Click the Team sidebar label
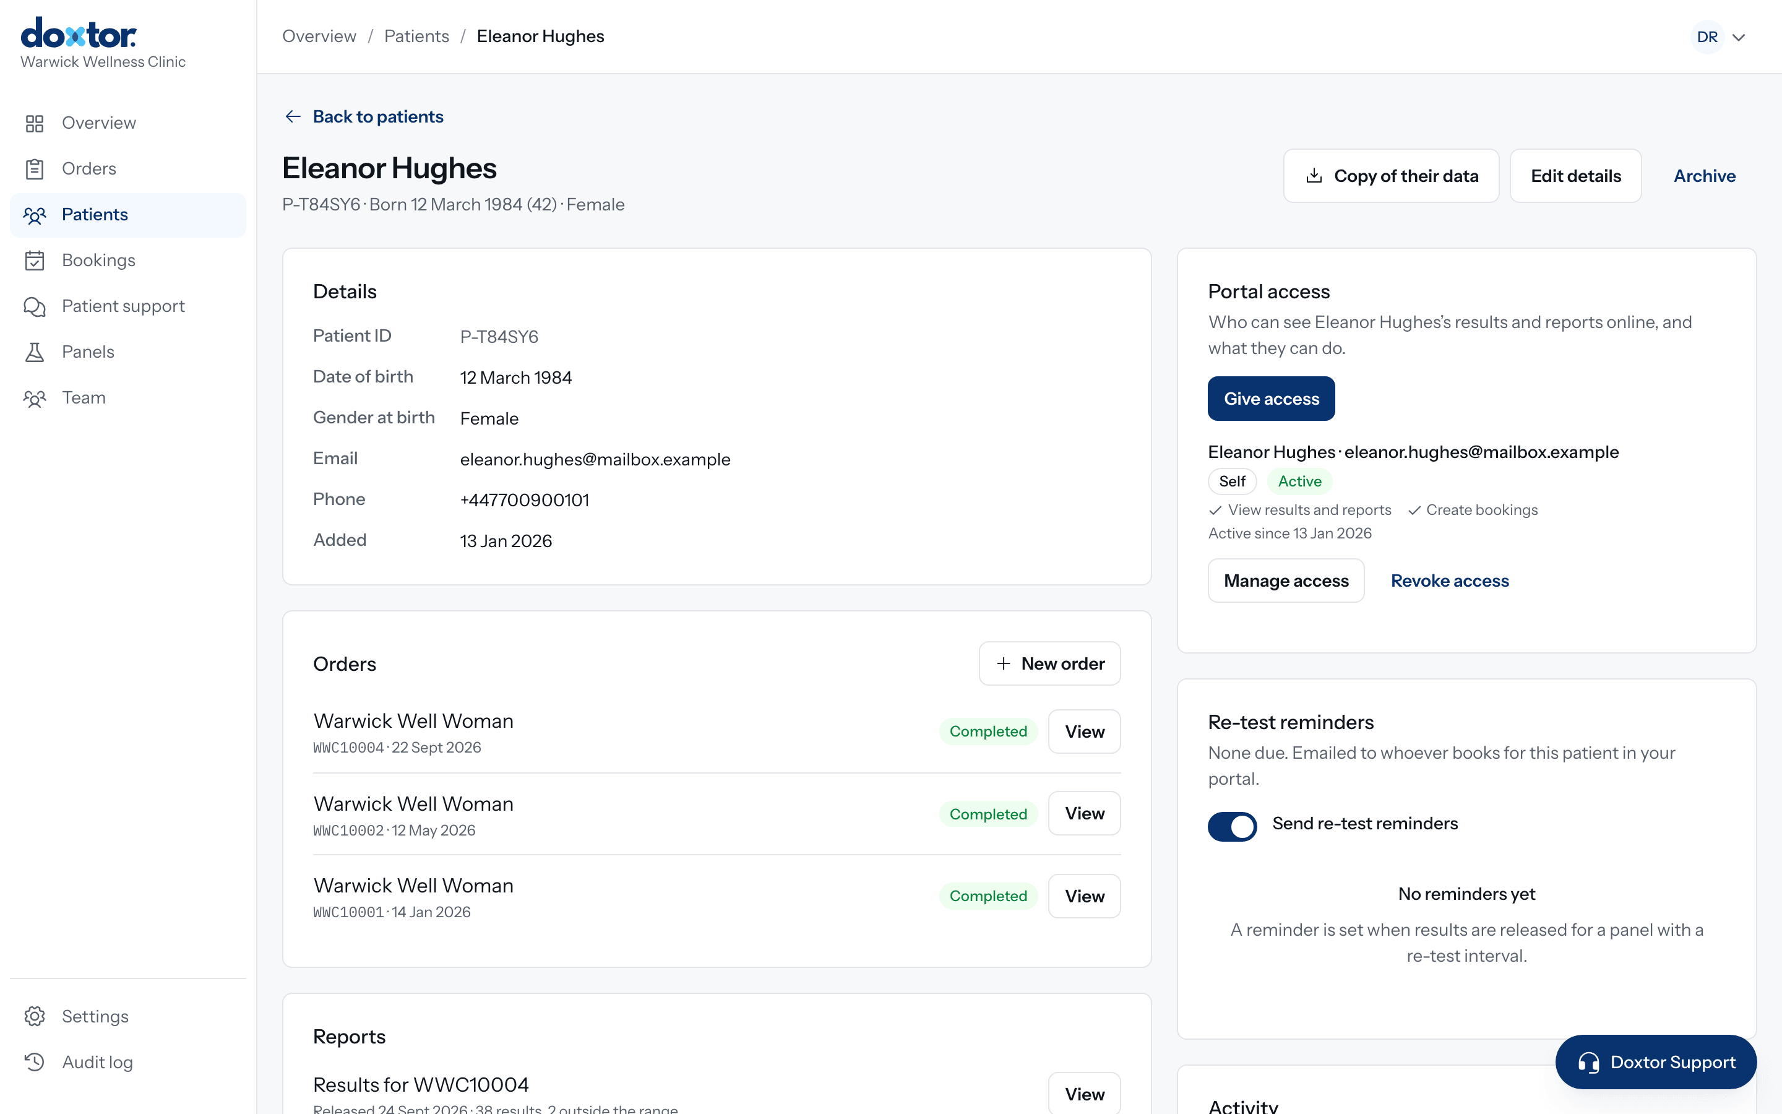This screenshot has width=1782, height=1114. point(84,398)
